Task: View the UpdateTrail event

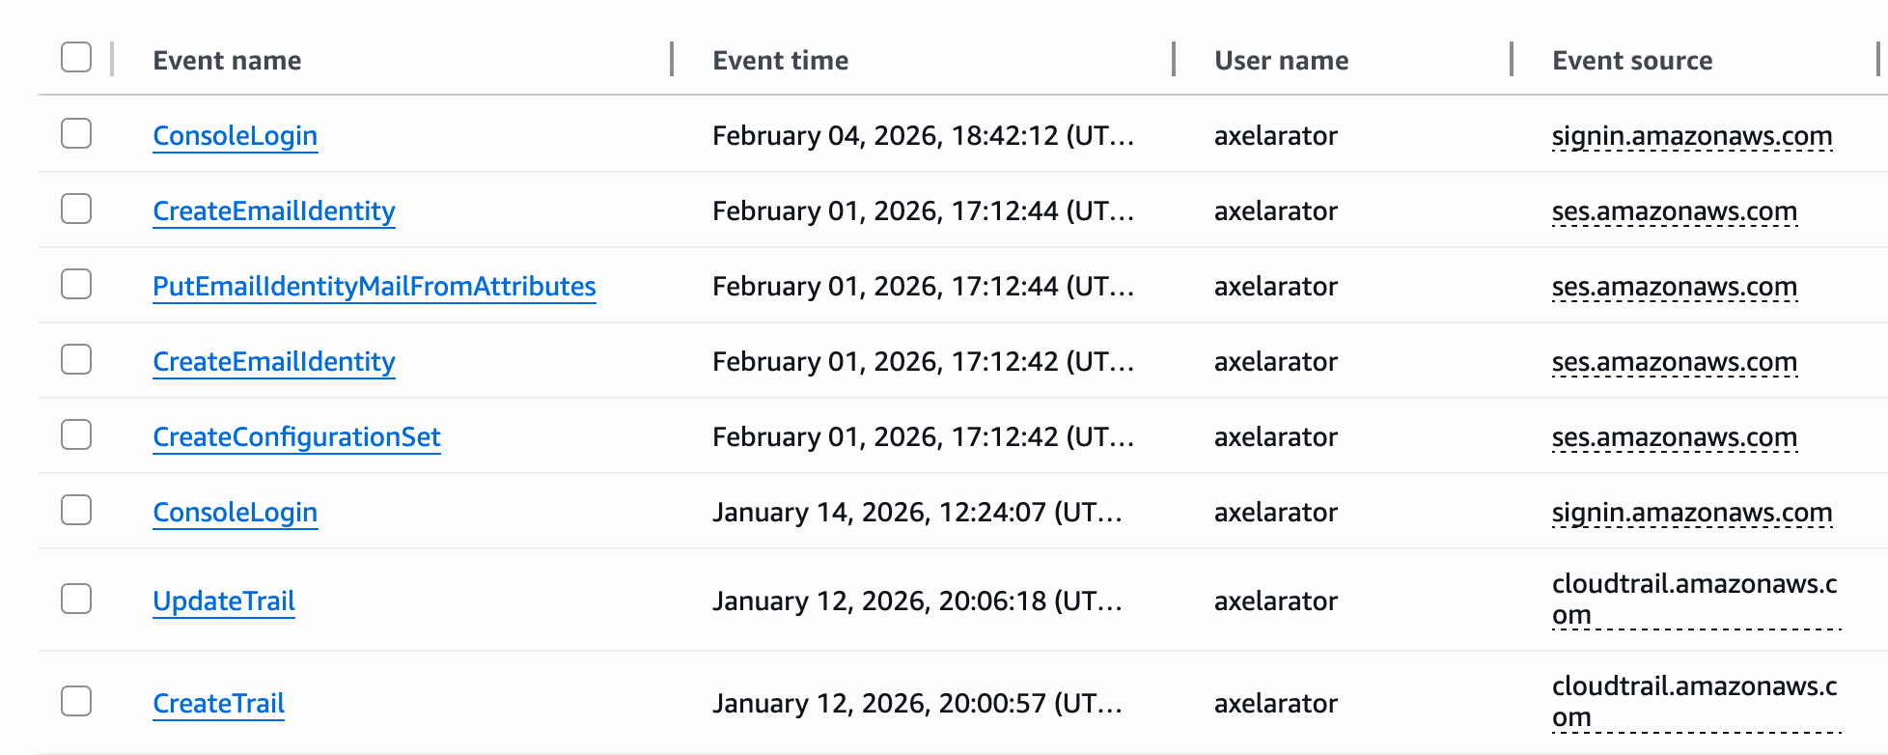Action: [x=223, y=601]
